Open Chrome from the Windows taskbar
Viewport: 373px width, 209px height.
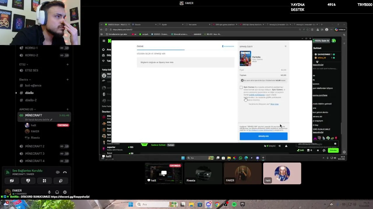tap(217, 204)
